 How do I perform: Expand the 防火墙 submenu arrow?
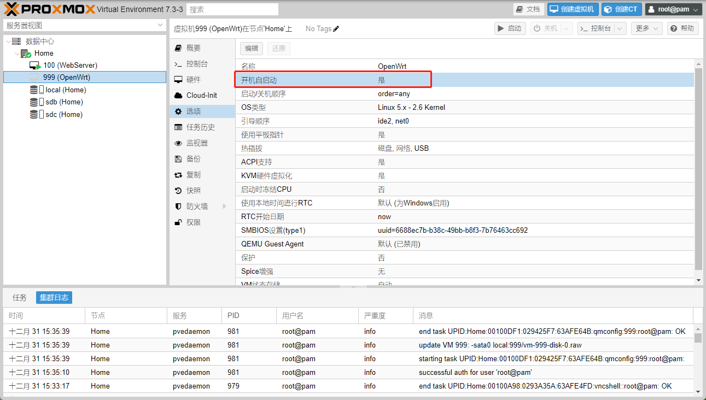coord(224,207)
